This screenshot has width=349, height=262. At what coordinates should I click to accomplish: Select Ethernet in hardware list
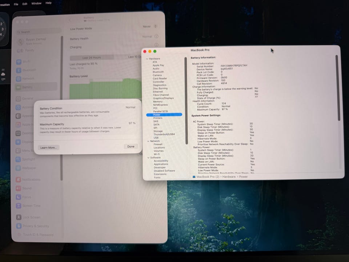158,92
